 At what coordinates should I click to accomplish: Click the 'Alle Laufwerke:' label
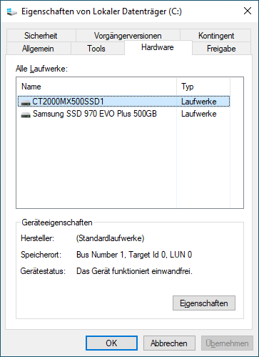tap(41, 69)
